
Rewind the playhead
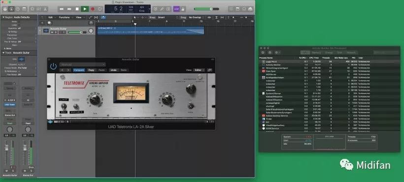point(61,9)
